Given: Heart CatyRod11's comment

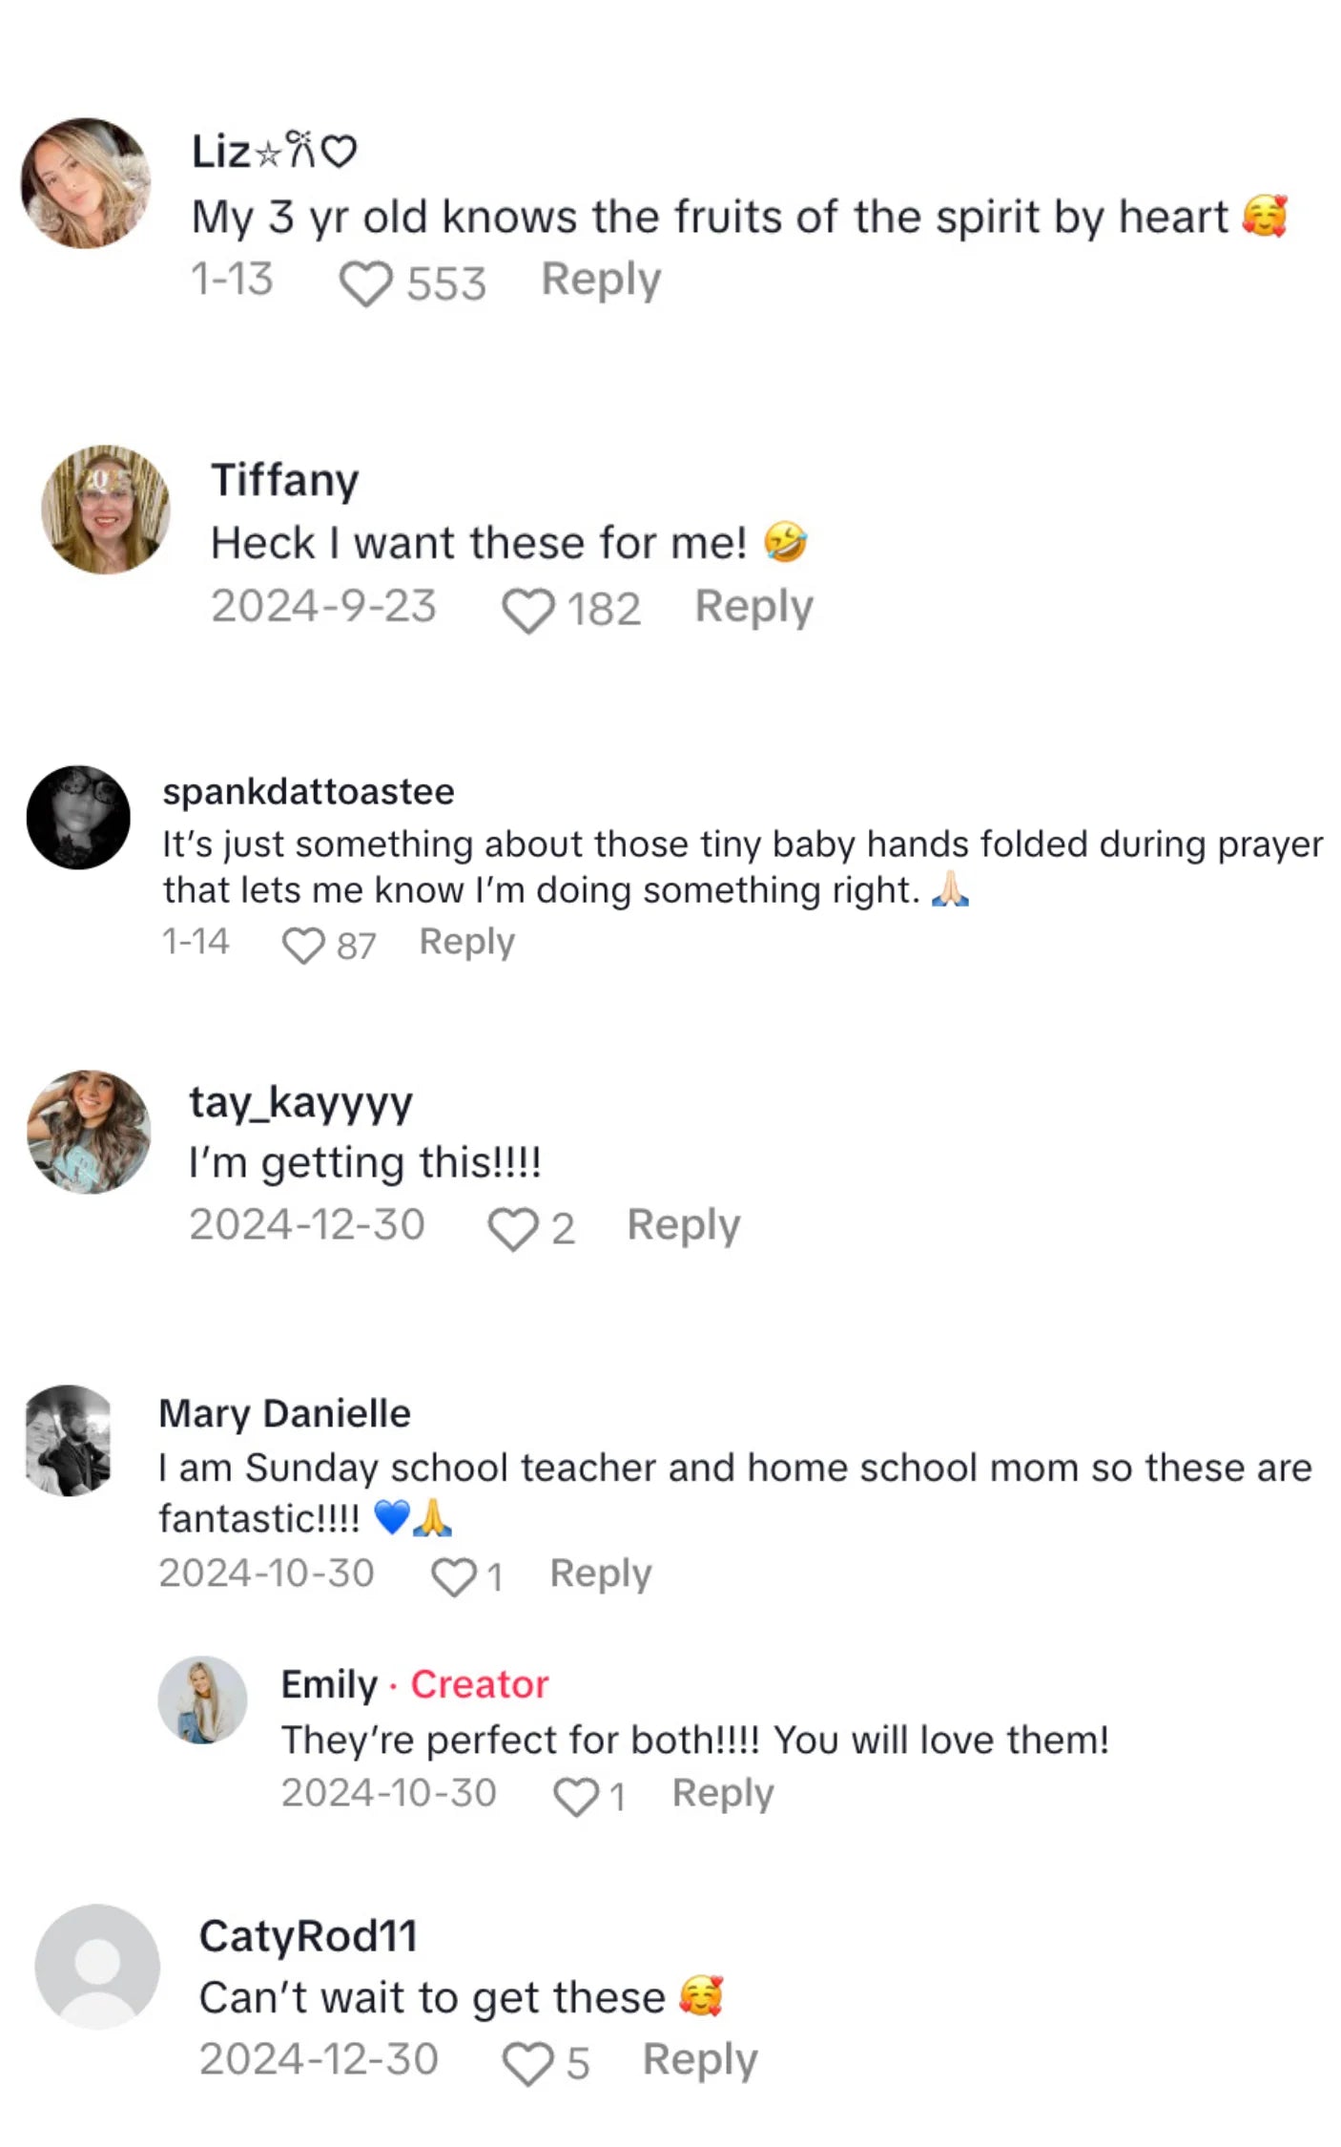Looking at the screenshot, I should tap(527, 2063).
